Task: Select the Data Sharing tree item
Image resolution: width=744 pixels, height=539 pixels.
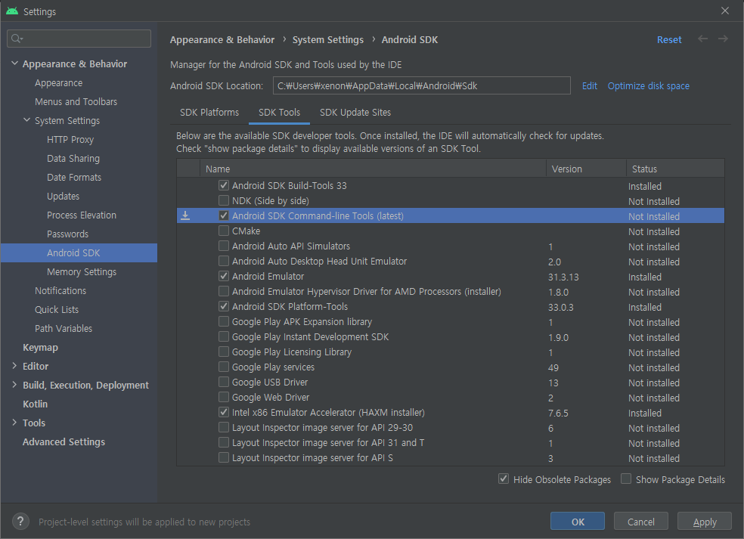Action: click(x=73, y=159)
